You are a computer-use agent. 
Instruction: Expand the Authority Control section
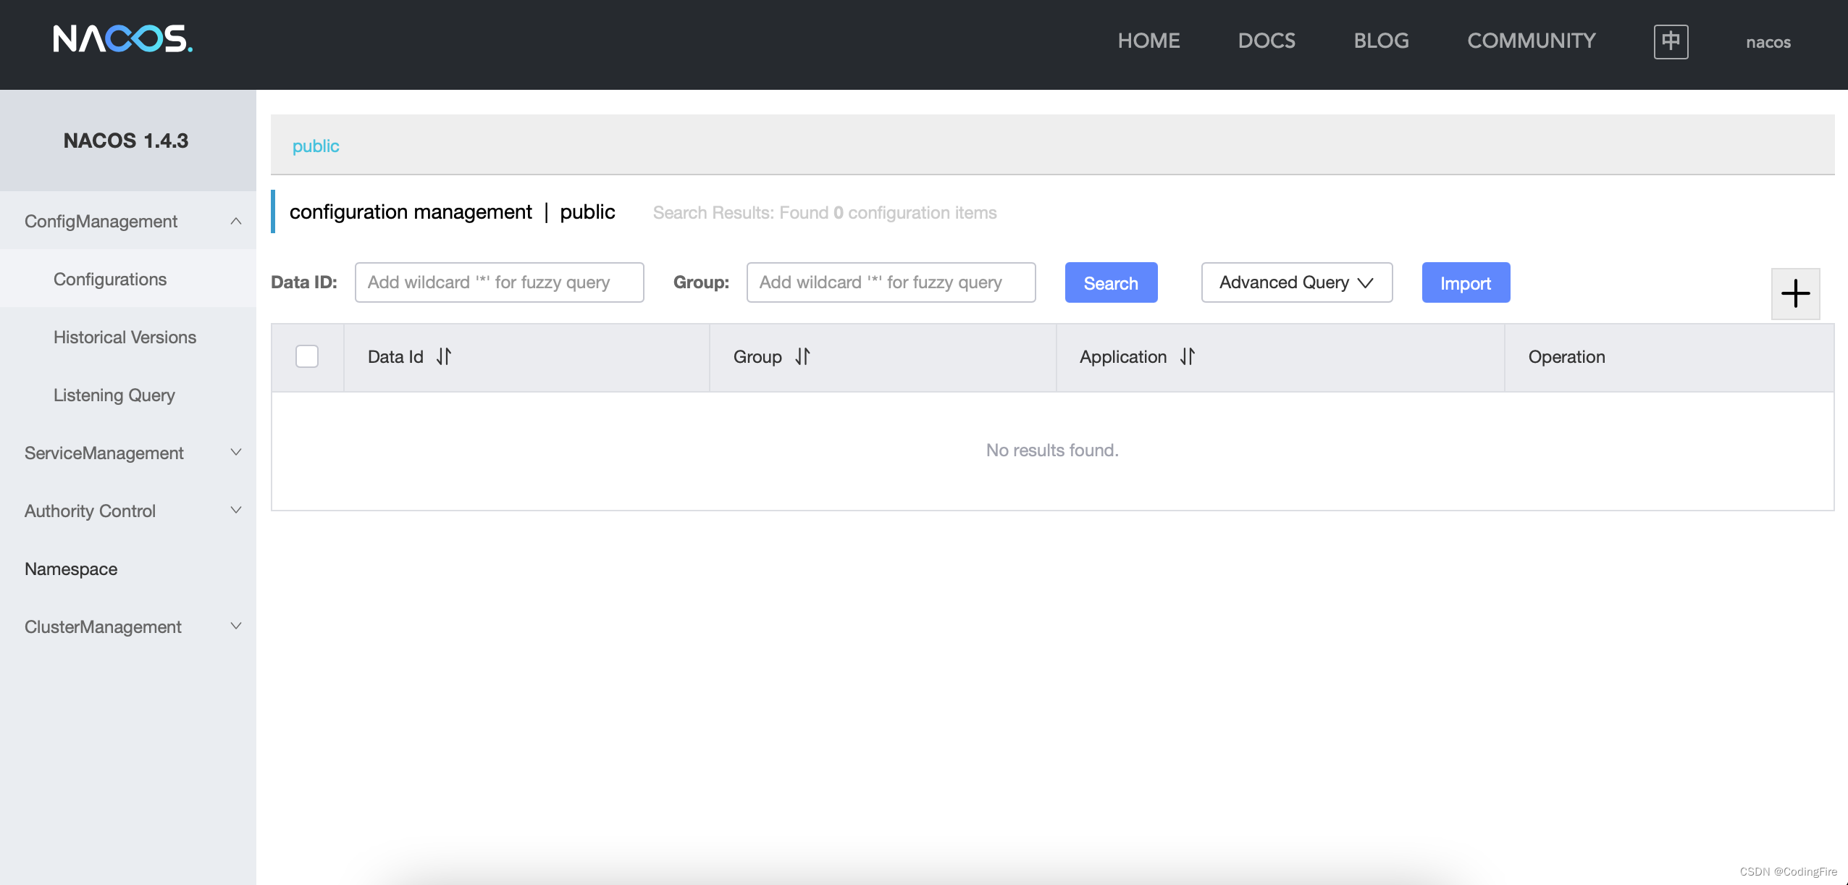(128, 511)
